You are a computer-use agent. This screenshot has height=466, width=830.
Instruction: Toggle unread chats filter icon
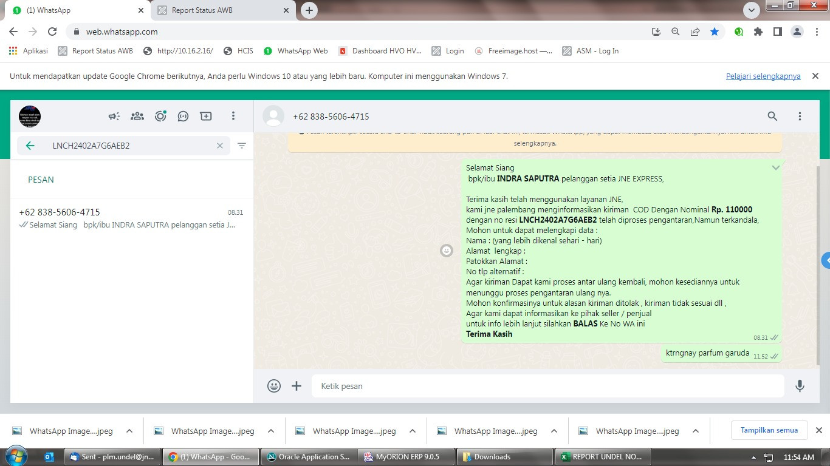coord(242,146)
